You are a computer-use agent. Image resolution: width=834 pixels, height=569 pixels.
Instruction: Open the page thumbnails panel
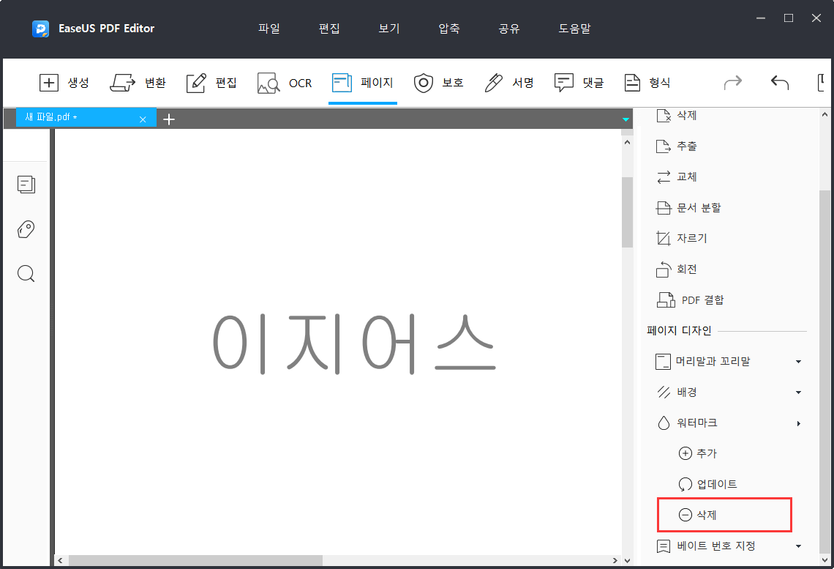(26, 184)
